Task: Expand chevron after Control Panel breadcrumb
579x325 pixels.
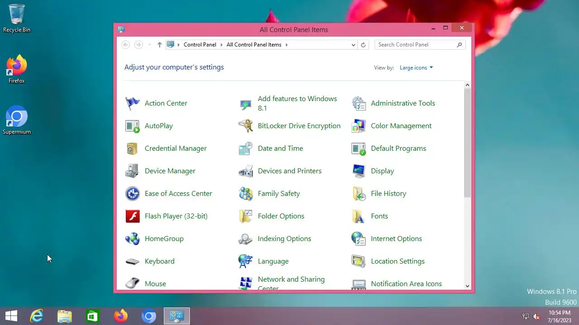Action: point(221,45)
